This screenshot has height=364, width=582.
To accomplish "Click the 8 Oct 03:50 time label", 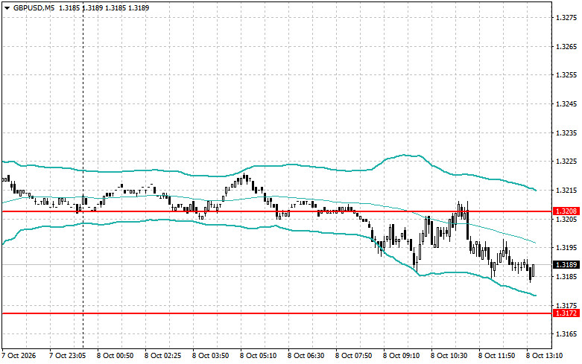I will click(210, 356).
